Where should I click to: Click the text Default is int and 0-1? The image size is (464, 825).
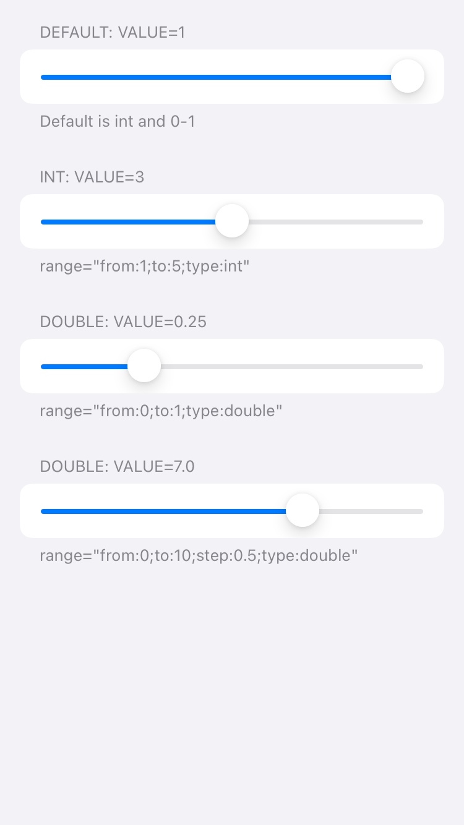coord(117,121)
